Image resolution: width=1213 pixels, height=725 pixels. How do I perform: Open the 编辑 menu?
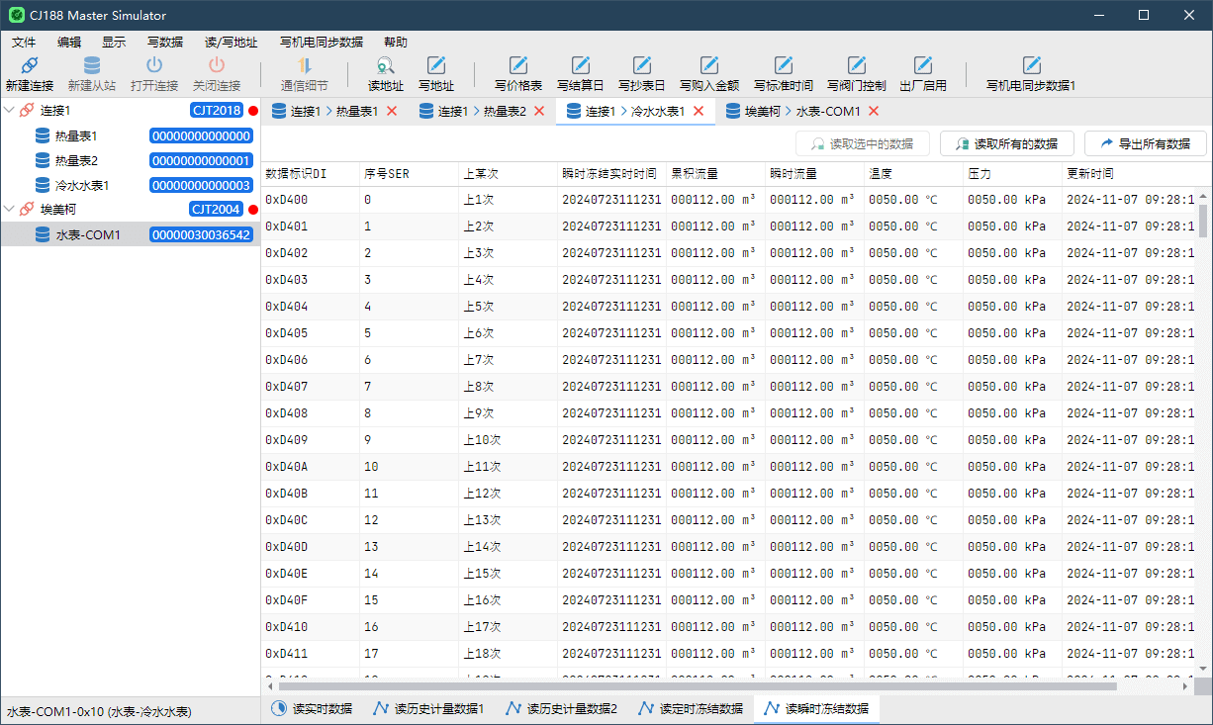coord(69,43)
